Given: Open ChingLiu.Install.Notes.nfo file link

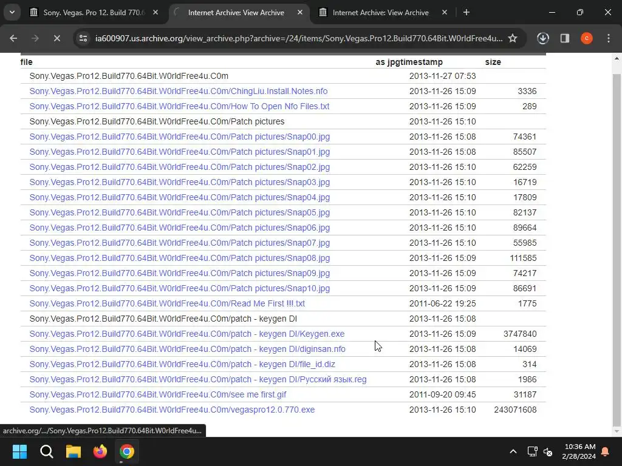Looking at the screenshot, I should pyautogui.click(x=179, y=91).
